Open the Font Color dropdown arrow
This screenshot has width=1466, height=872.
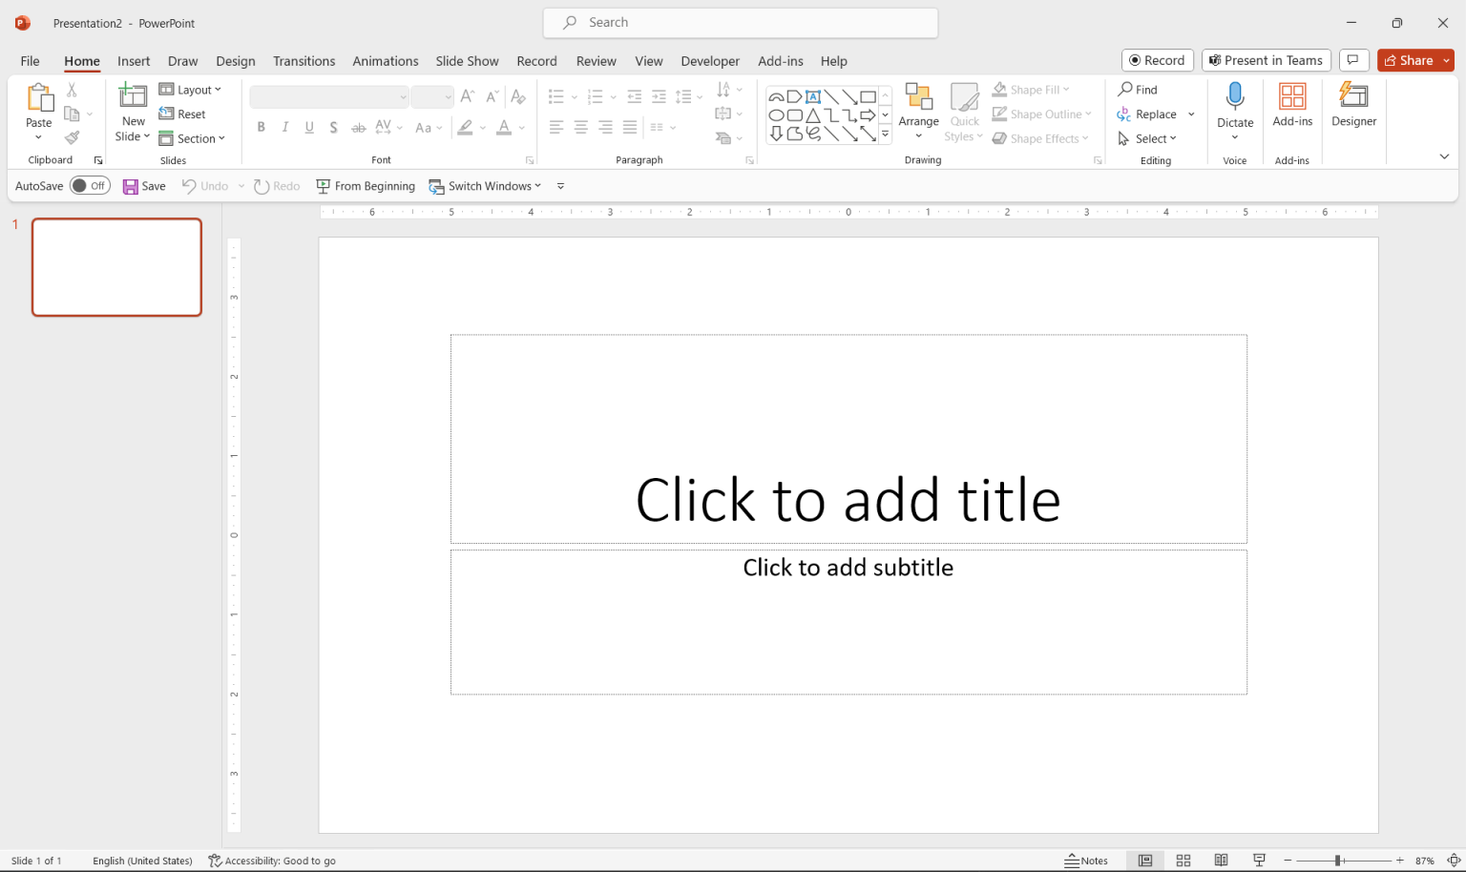click(520, 127)
